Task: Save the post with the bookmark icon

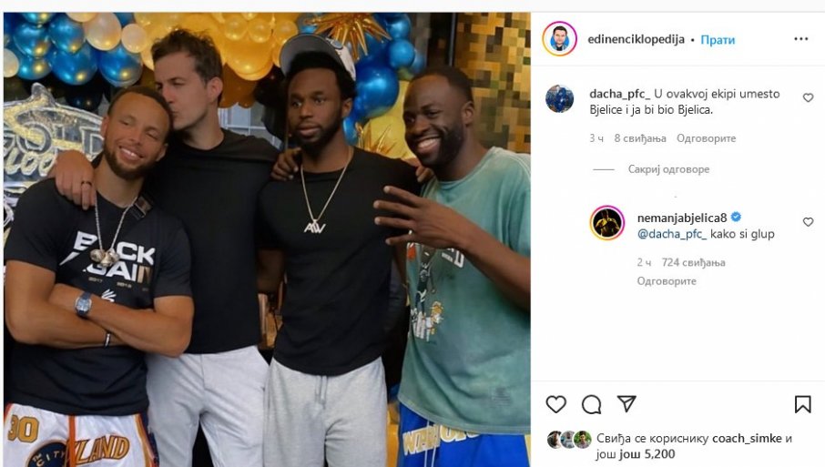Action: tap(802, 404)
